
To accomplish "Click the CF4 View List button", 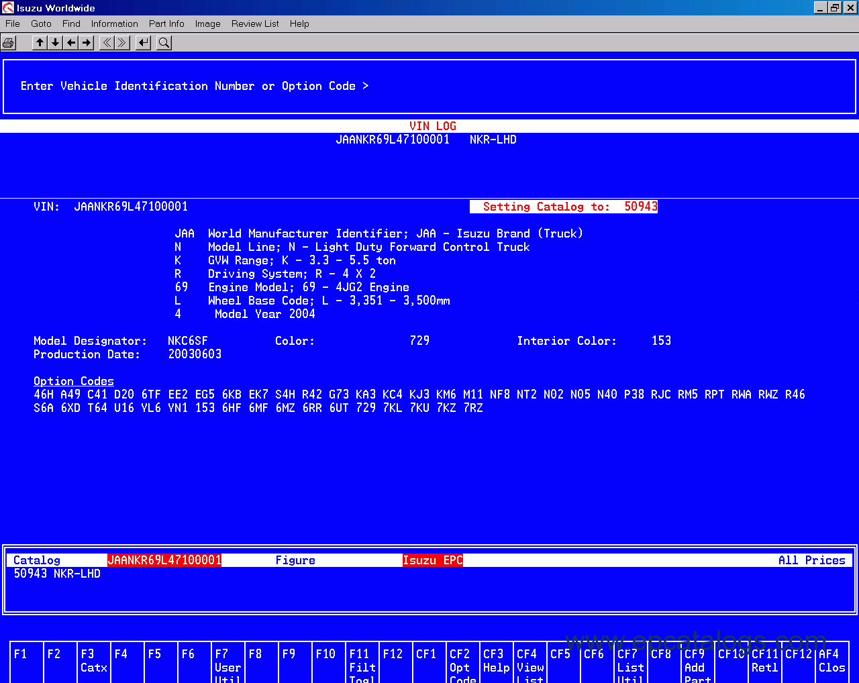I will [530, 662].
